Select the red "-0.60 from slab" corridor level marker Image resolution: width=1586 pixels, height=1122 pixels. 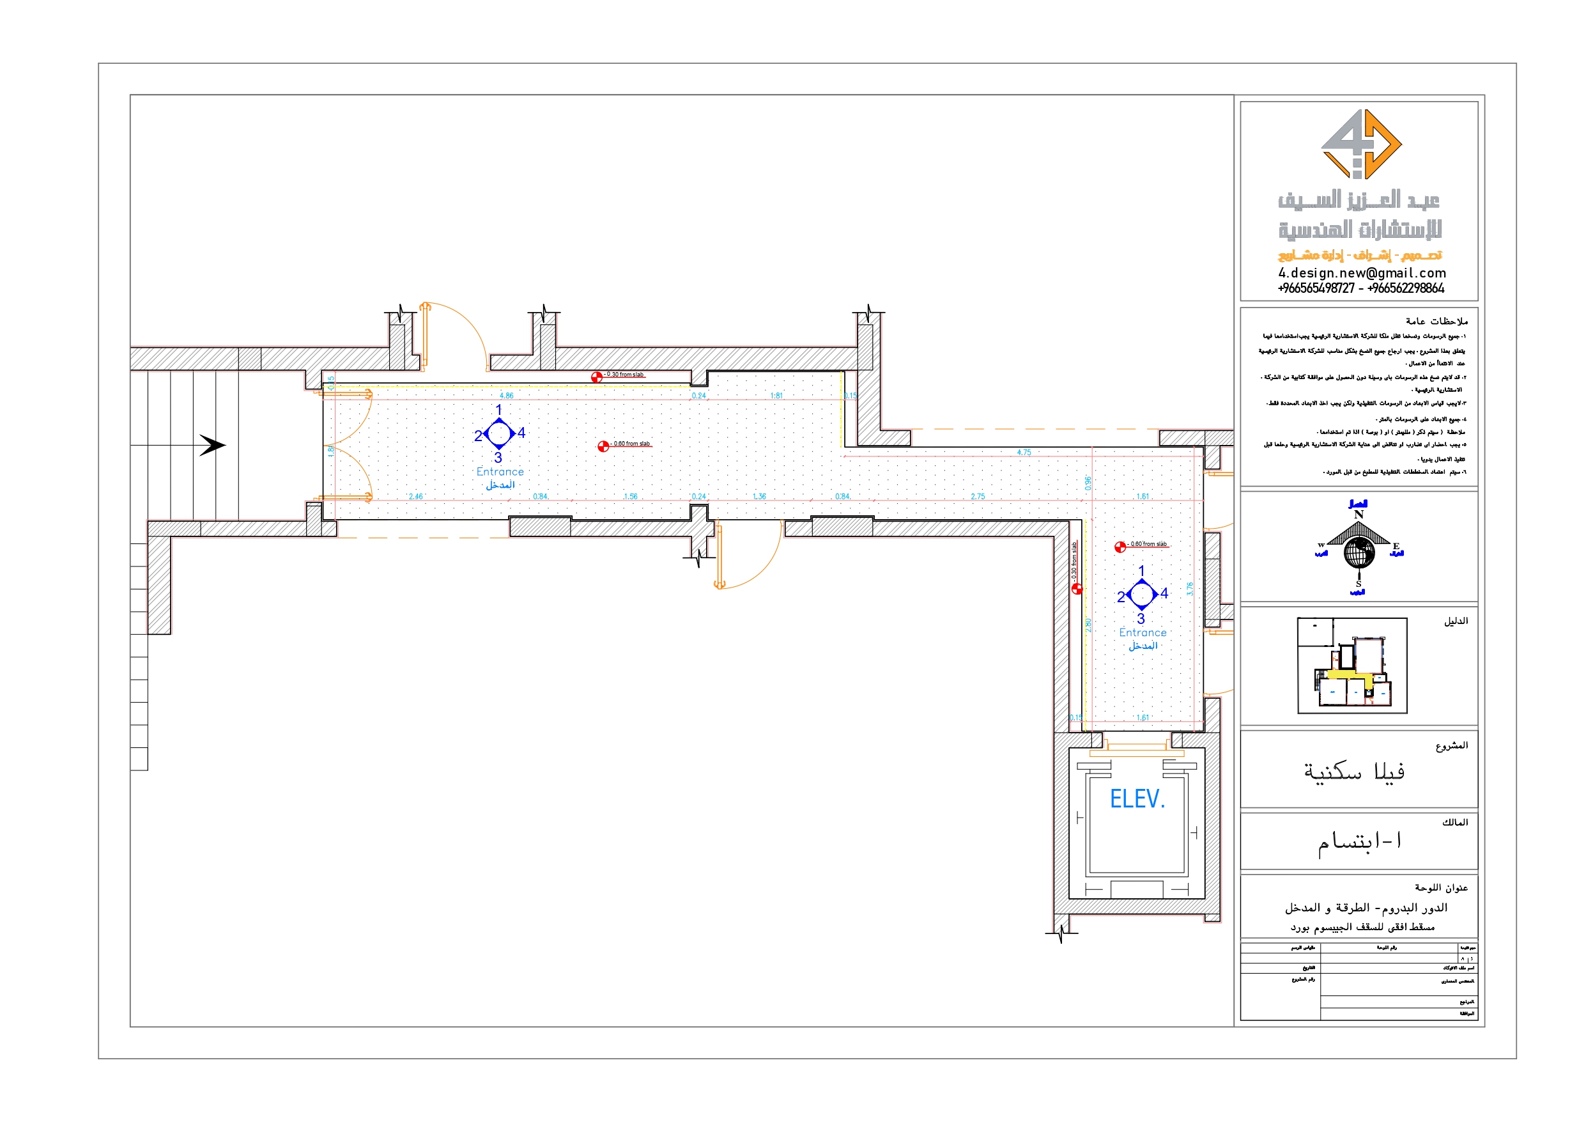603,446
